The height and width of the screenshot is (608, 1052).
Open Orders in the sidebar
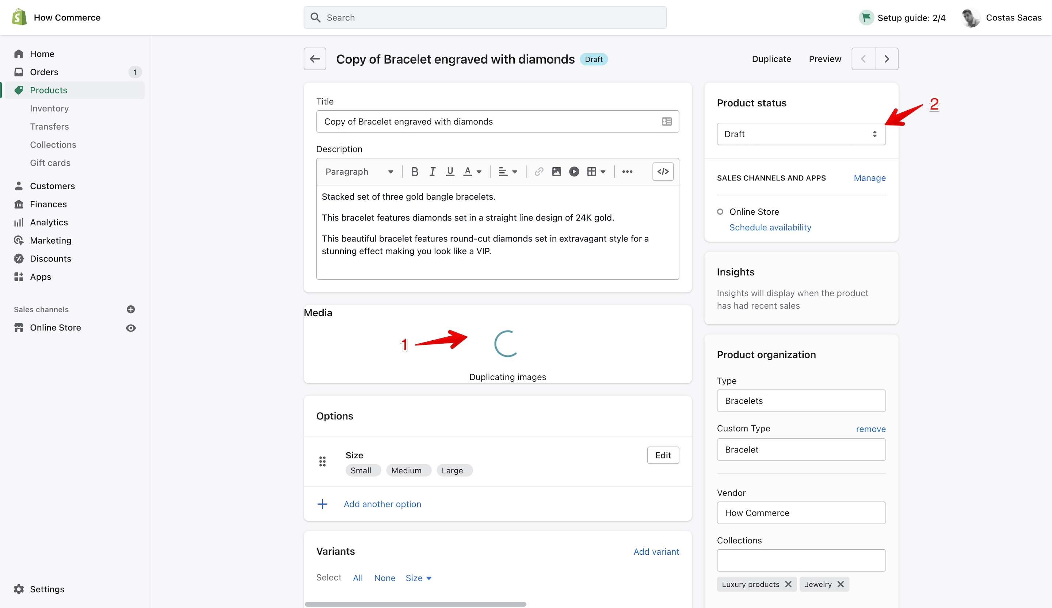[44, 72]
